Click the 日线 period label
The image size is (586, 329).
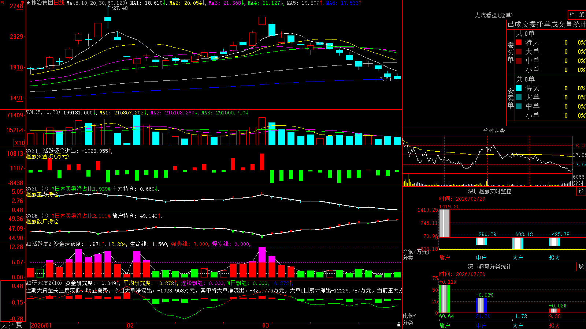[x=59, y=3]
